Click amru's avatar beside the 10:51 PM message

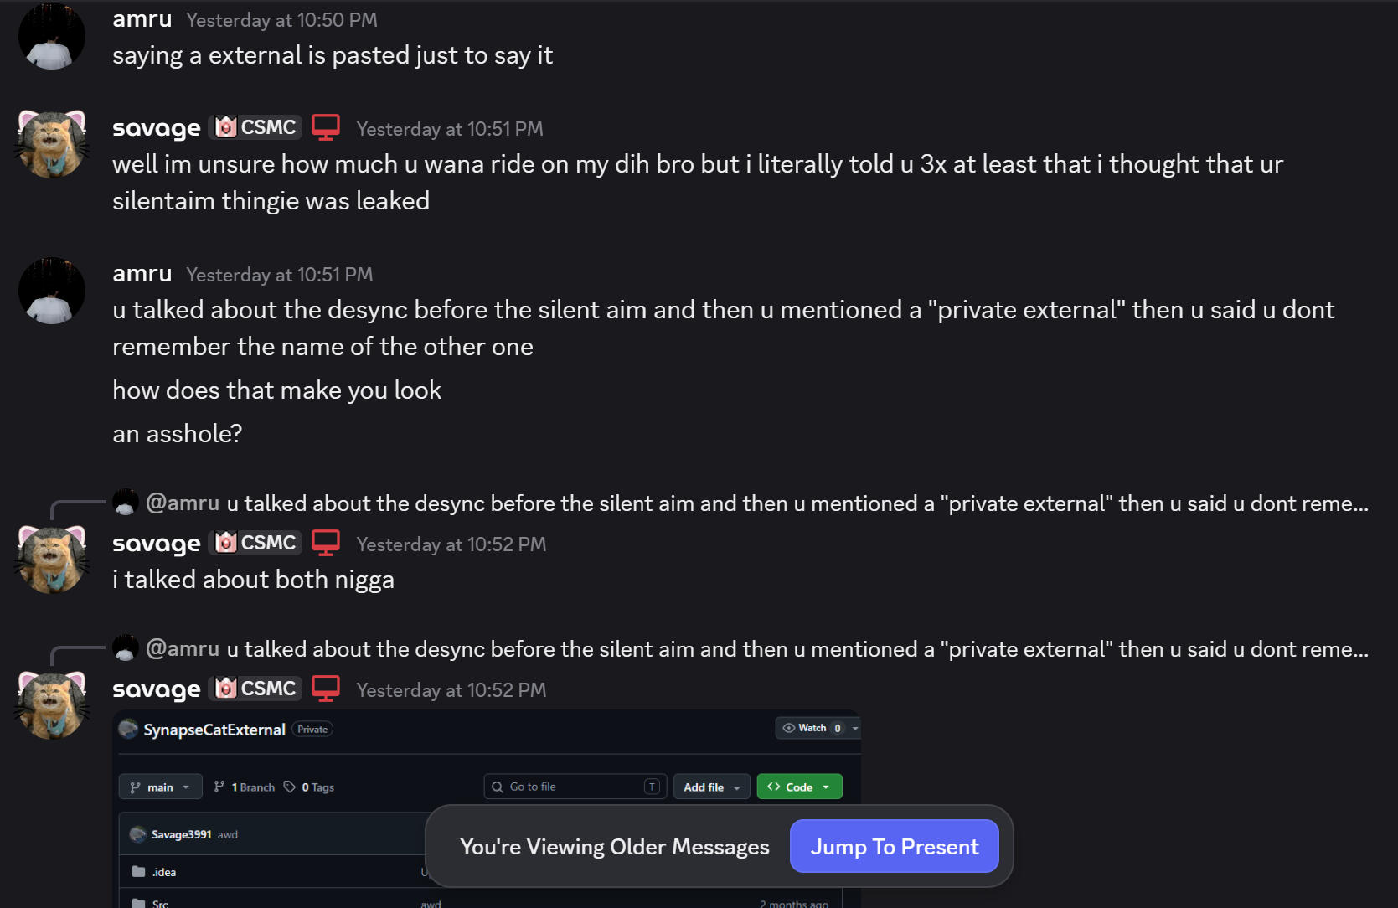(52, 291)
